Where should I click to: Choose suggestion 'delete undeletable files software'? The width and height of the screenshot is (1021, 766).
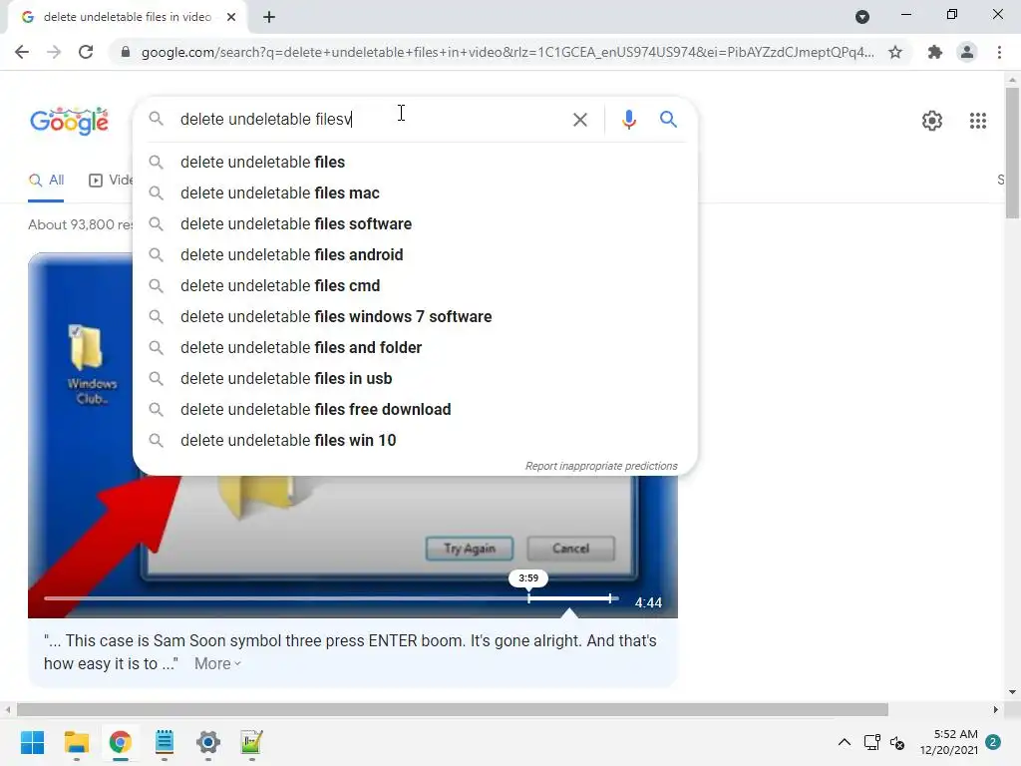point(415,224)
